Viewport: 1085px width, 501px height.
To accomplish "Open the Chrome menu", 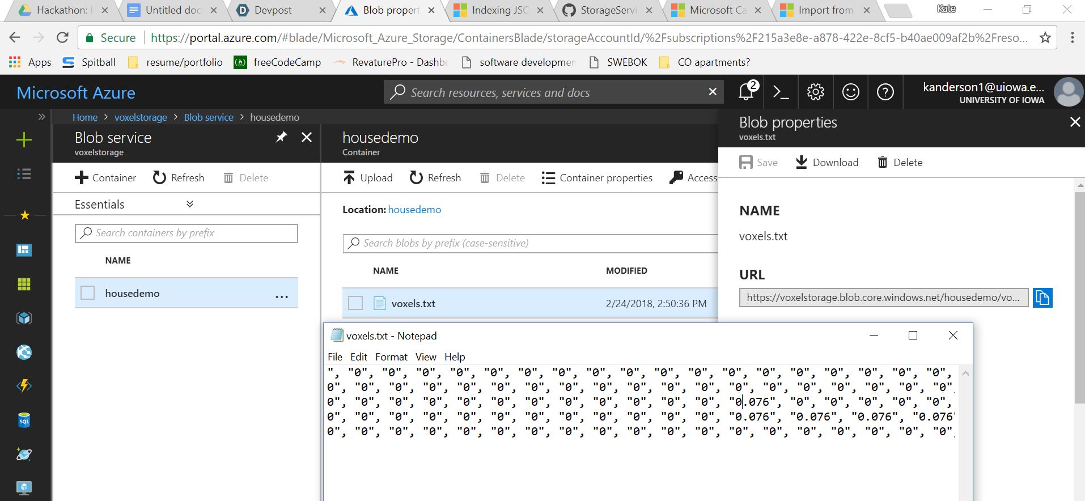I will click(x=1072, y=38).
